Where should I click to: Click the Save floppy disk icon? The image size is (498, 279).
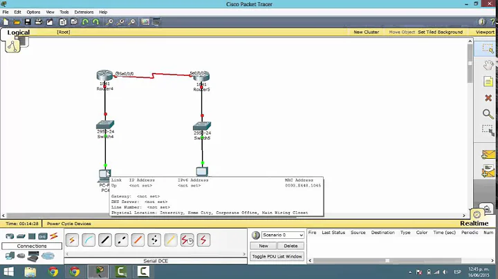(28, 22)
